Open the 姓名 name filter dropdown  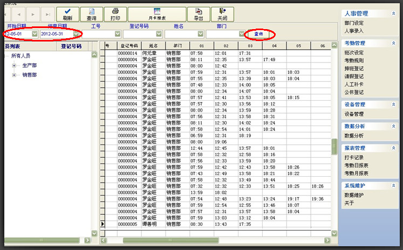click(201, 33)
